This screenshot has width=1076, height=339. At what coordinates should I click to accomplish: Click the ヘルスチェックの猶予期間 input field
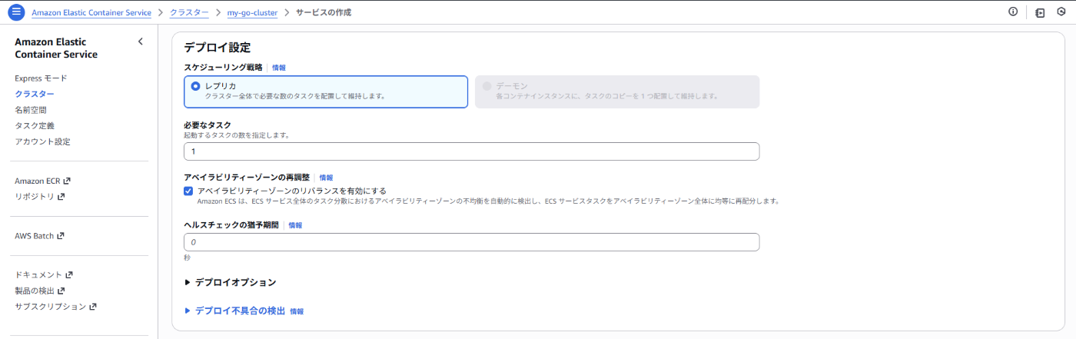point(471,242)
